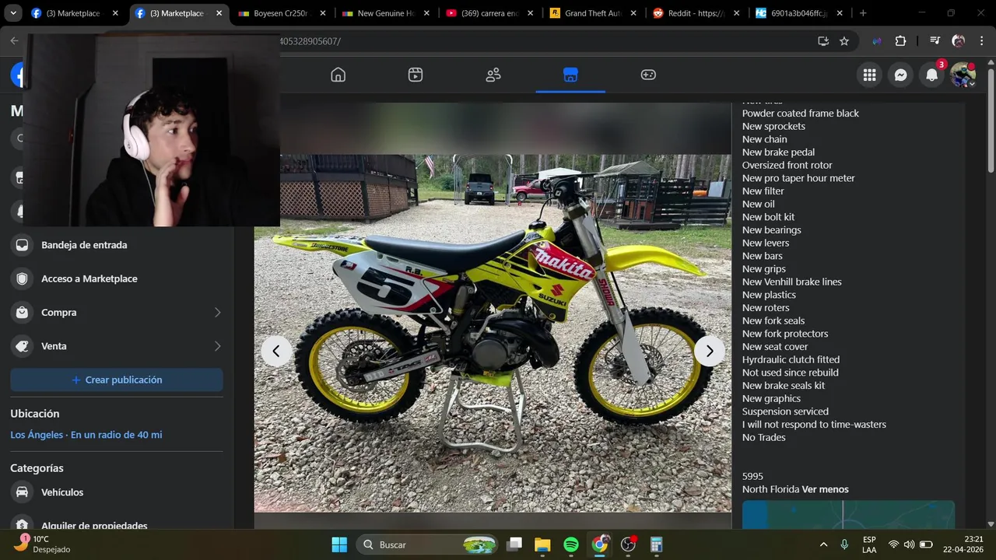
Task: Open the ESP LAA language switcher
Action: pos(869,544)
